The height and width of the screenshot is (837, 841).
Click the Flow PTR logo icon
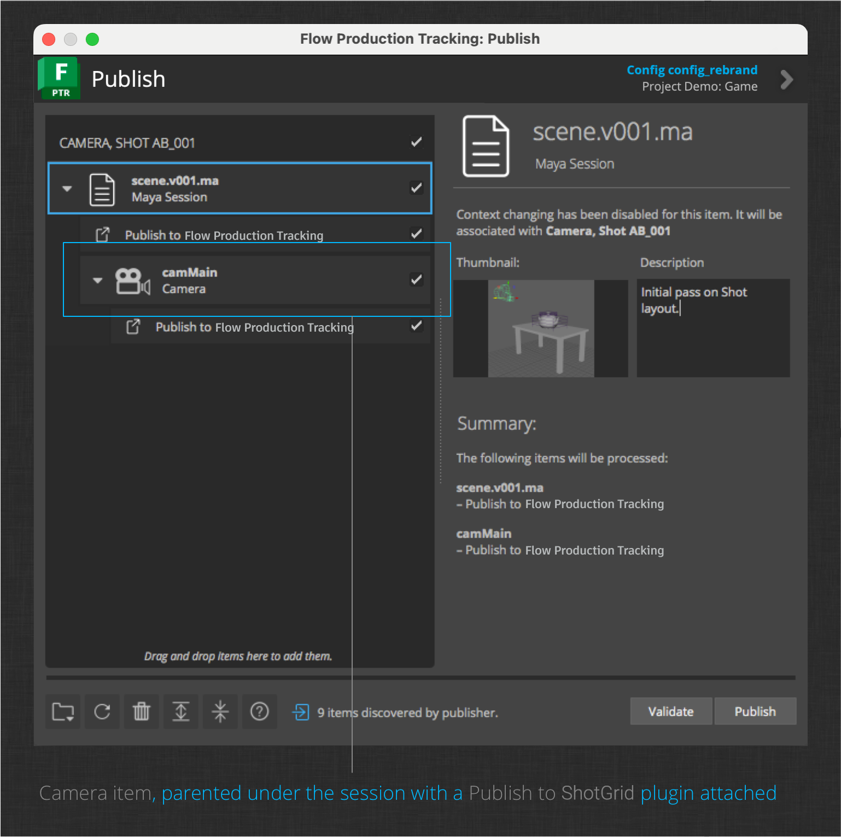(60, 78)
